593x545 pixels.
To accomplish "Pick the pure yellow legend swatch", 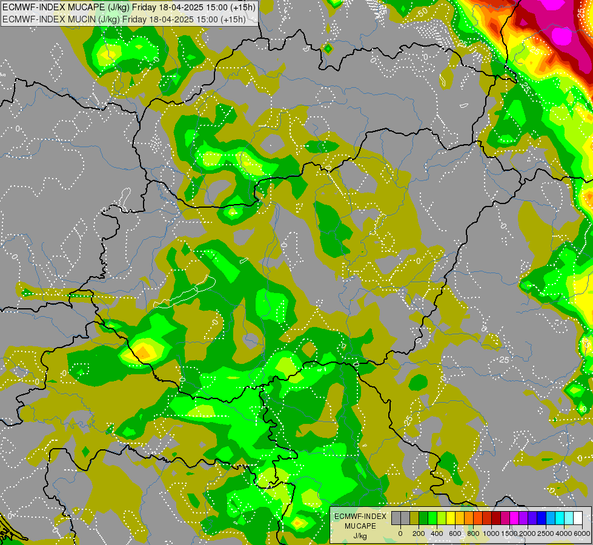I will coord(451,518).
